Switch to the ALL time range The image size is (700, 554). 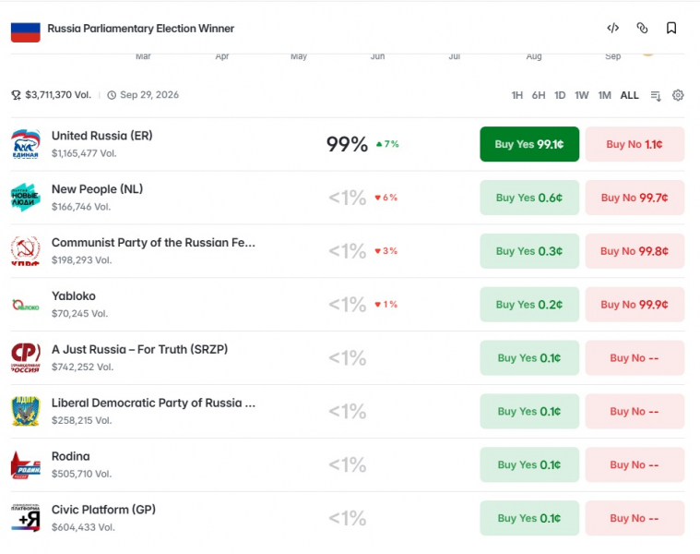[x=630, y=95]
